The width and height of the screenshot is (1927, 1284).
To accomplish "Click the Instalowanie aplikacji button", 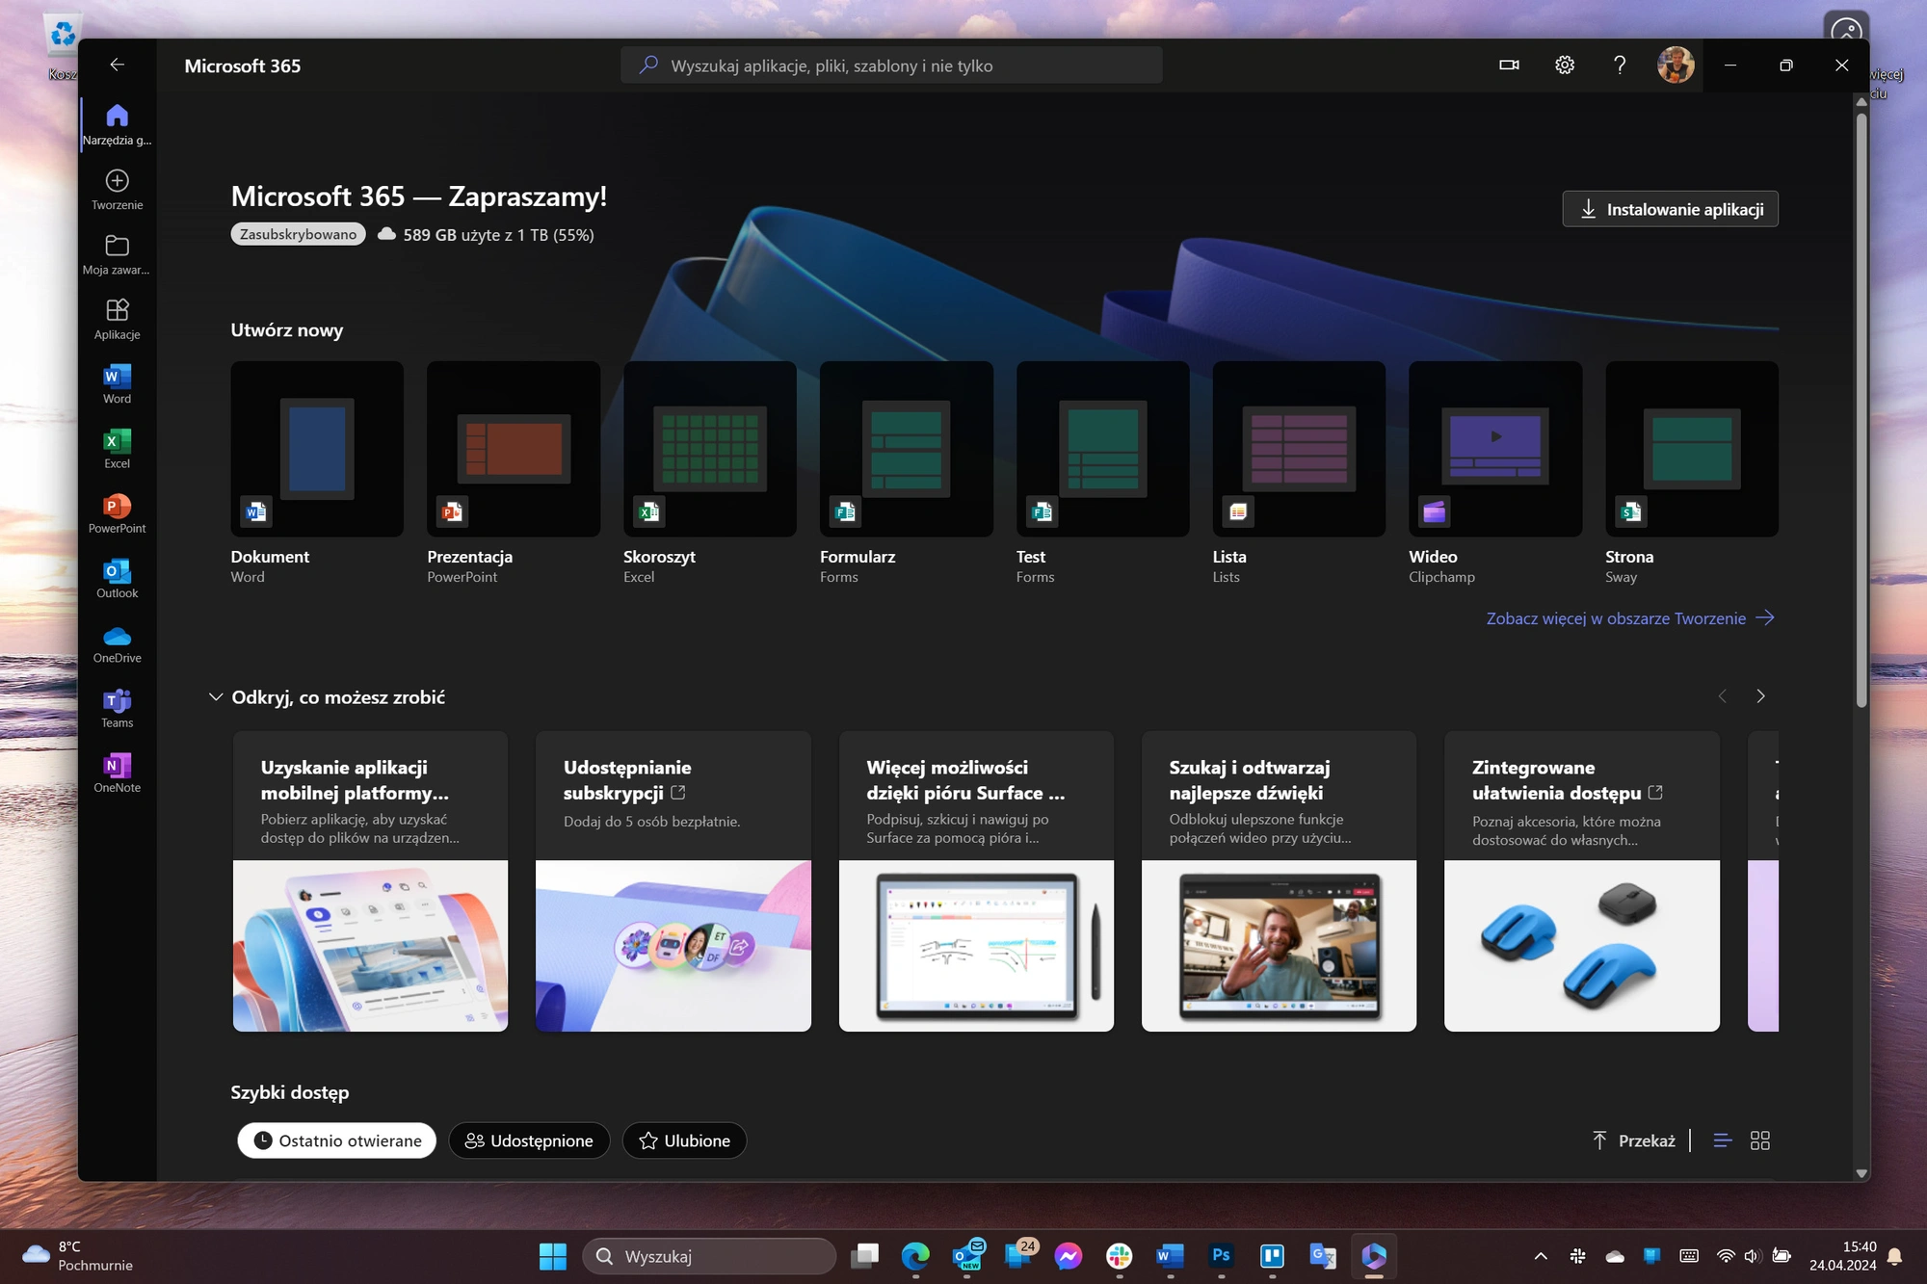I will click(x=1670, y=209).
